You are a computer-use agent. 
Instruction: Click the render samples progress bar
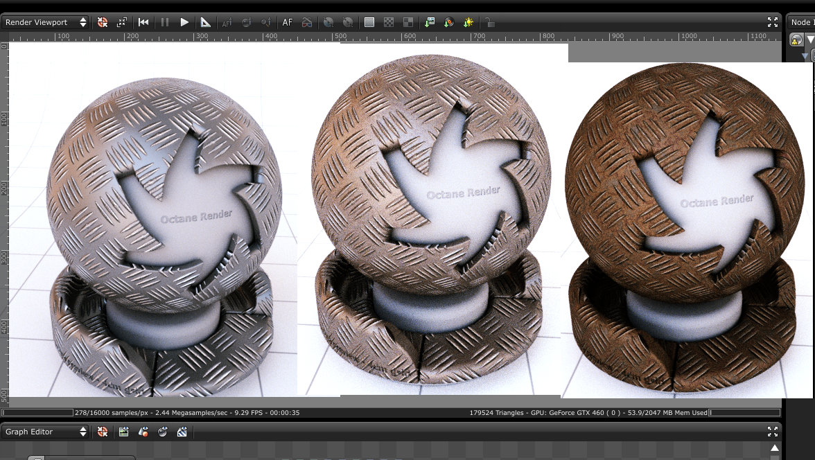coord(37,413)
